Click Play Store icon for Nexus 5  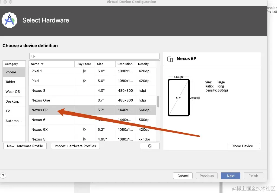pos(84,139)
